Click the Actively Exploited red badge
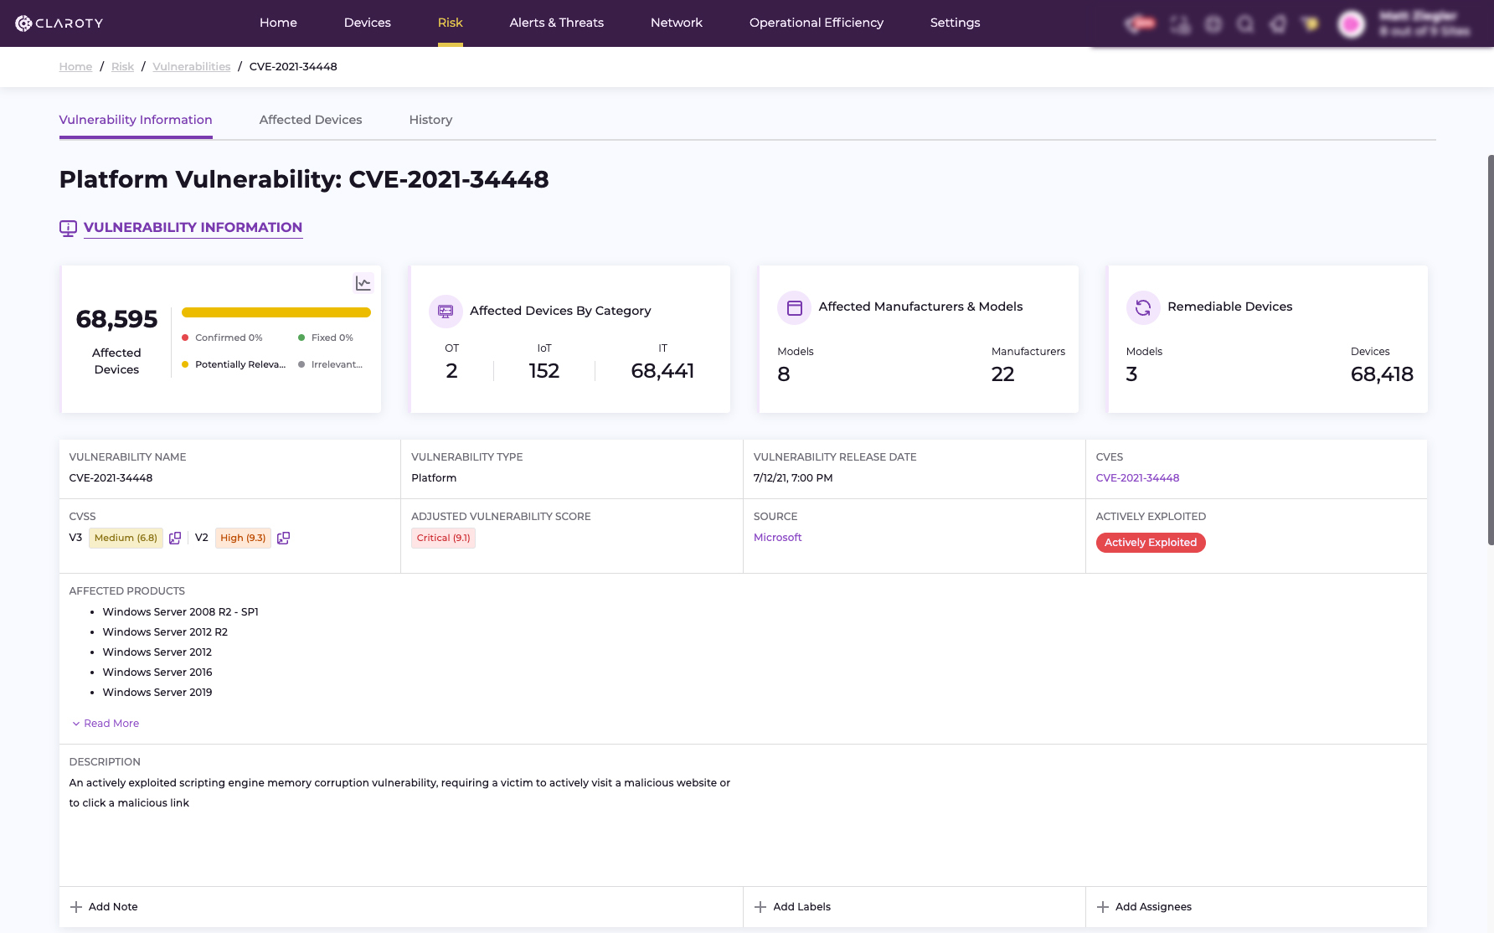 1151,543
